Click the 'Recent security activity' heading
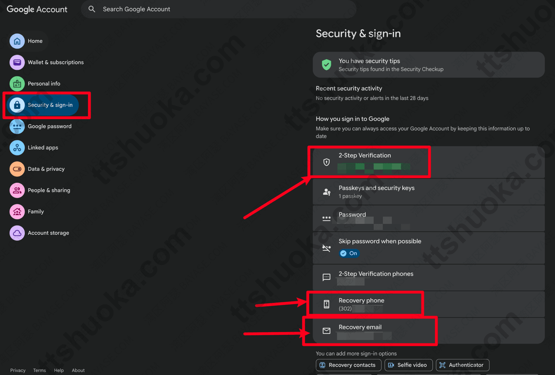Screen dimensions: 555x375 [349, 88]
